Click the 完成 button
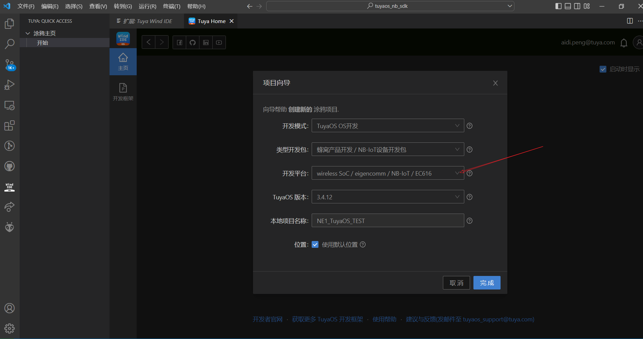643x339 pixels. pyautogui.click(x=487, y=283)
